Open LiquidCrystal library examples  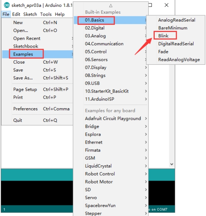(x=111, y=166)
